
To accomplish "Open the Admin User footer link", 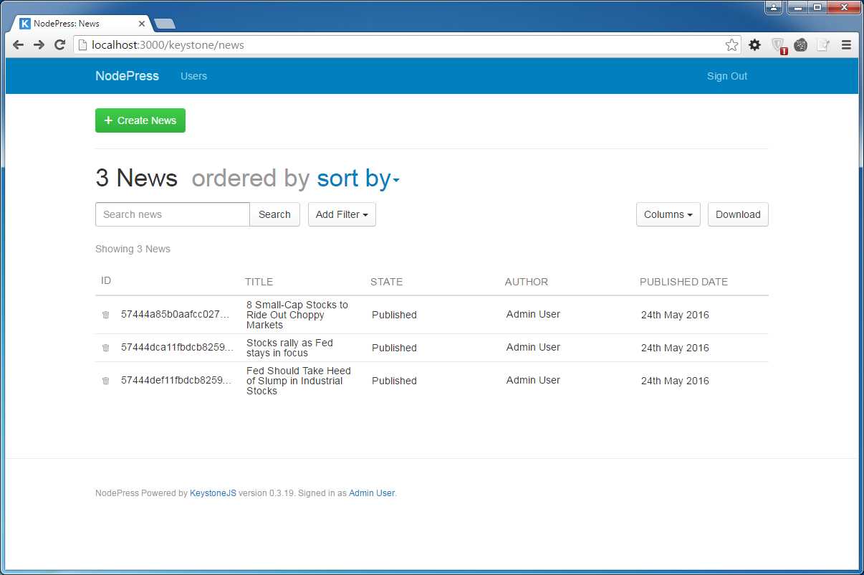I will coord(372,493).
